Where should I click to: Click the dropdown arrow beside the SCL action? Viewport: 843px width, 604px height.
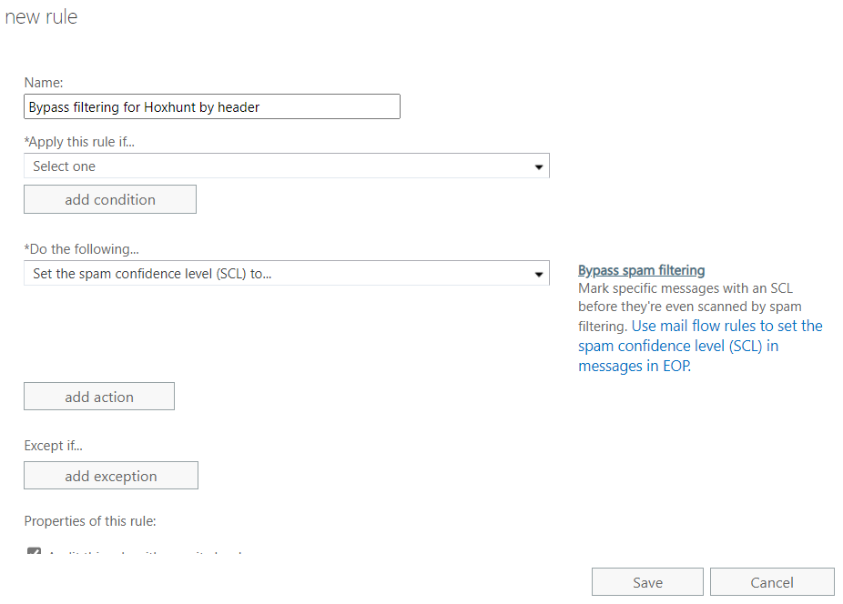point(541,272)
